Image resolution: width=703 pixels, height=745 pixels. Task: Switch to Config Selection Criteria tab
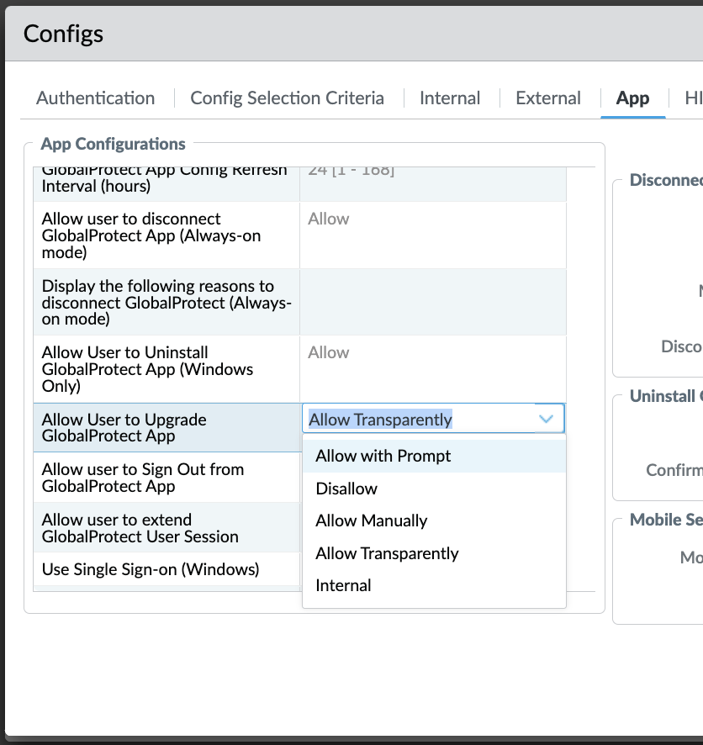287,98
